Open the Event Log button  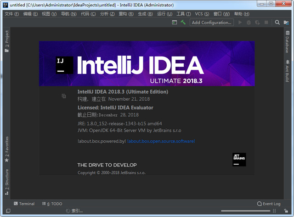pyautogui.click(x=269, y=204)
